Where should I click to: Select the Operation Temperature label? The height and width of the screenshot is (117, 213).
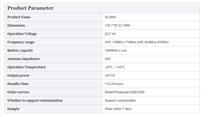27,67
